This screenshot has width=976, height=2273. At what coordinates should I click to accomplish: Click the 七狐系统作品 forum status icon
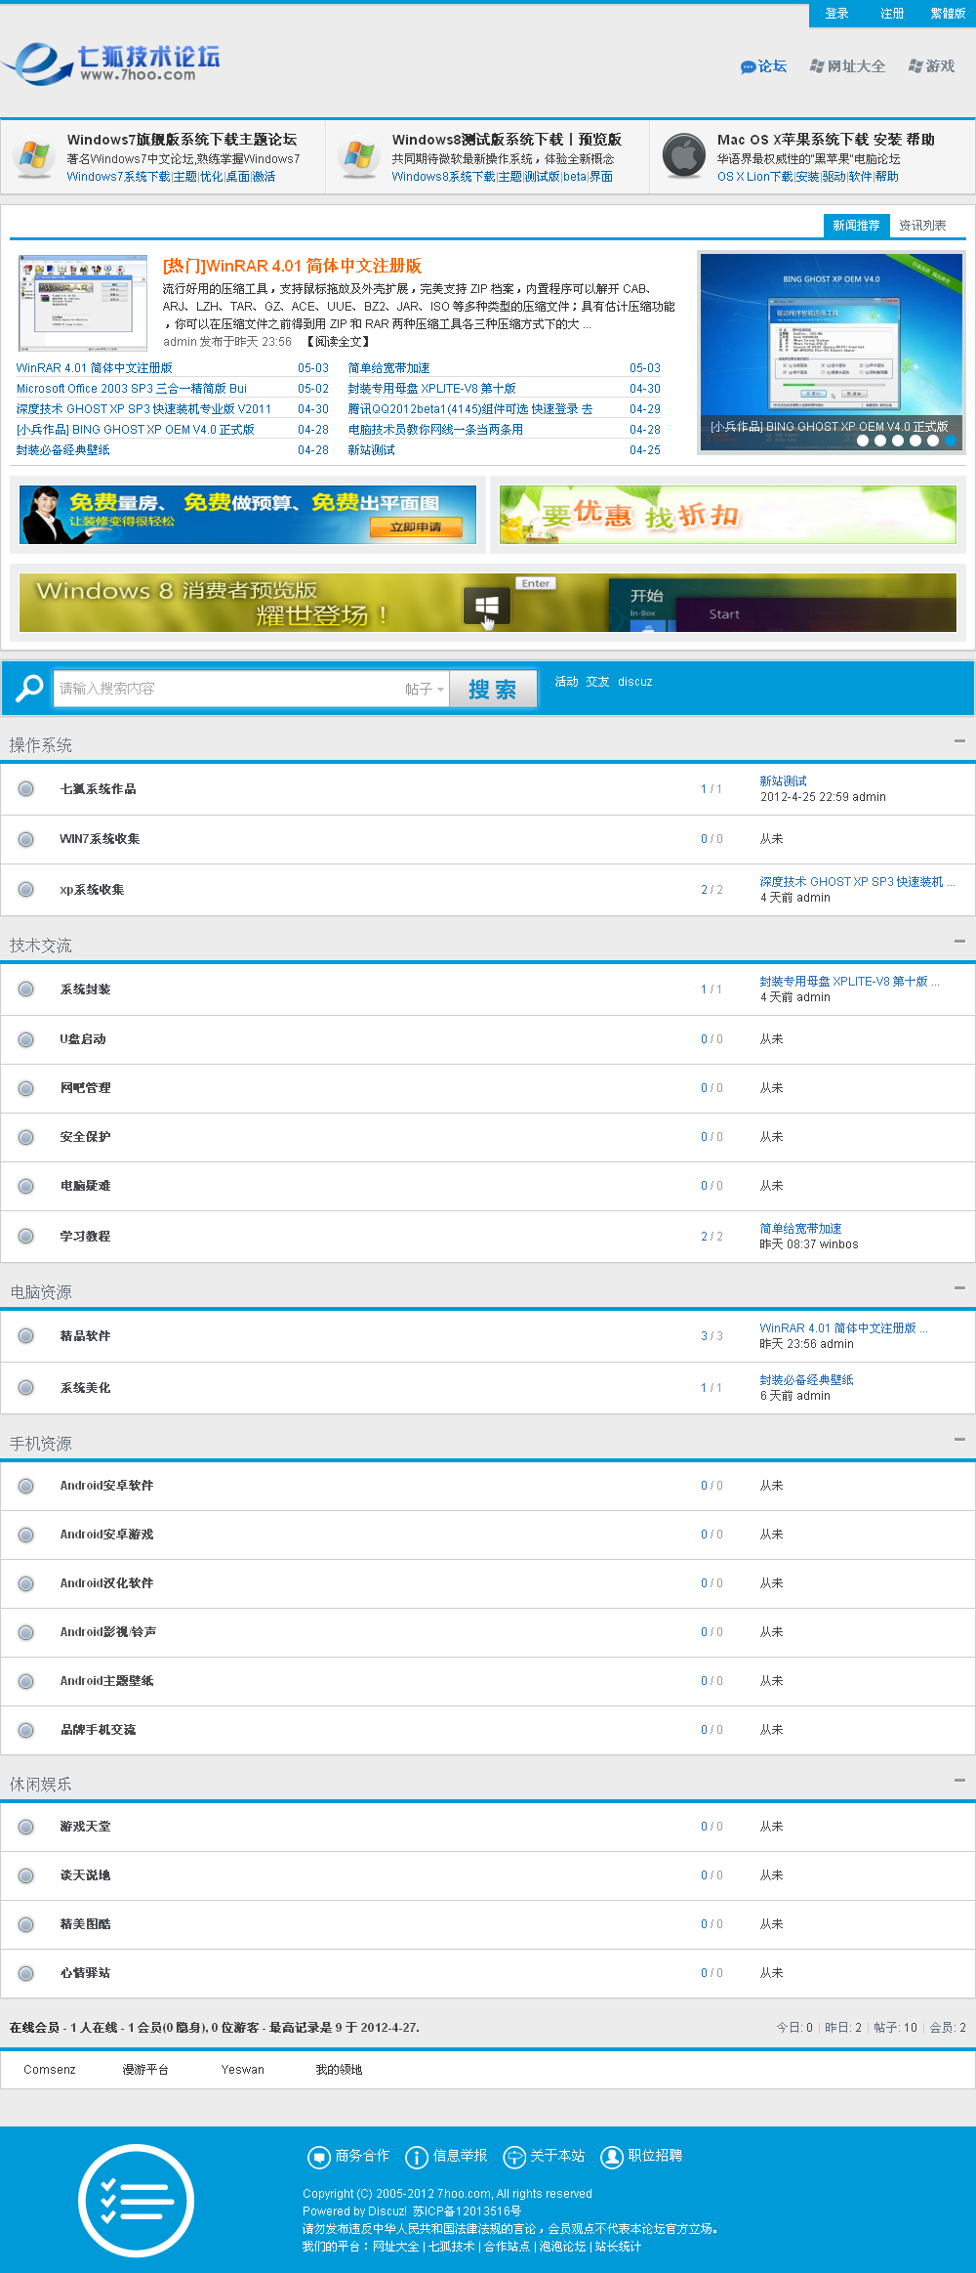point(26,789)
